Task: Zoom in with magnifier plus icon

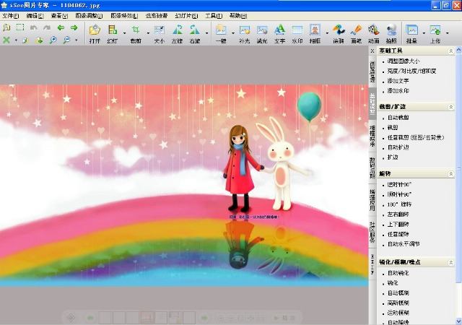Action: coord(53,40)
